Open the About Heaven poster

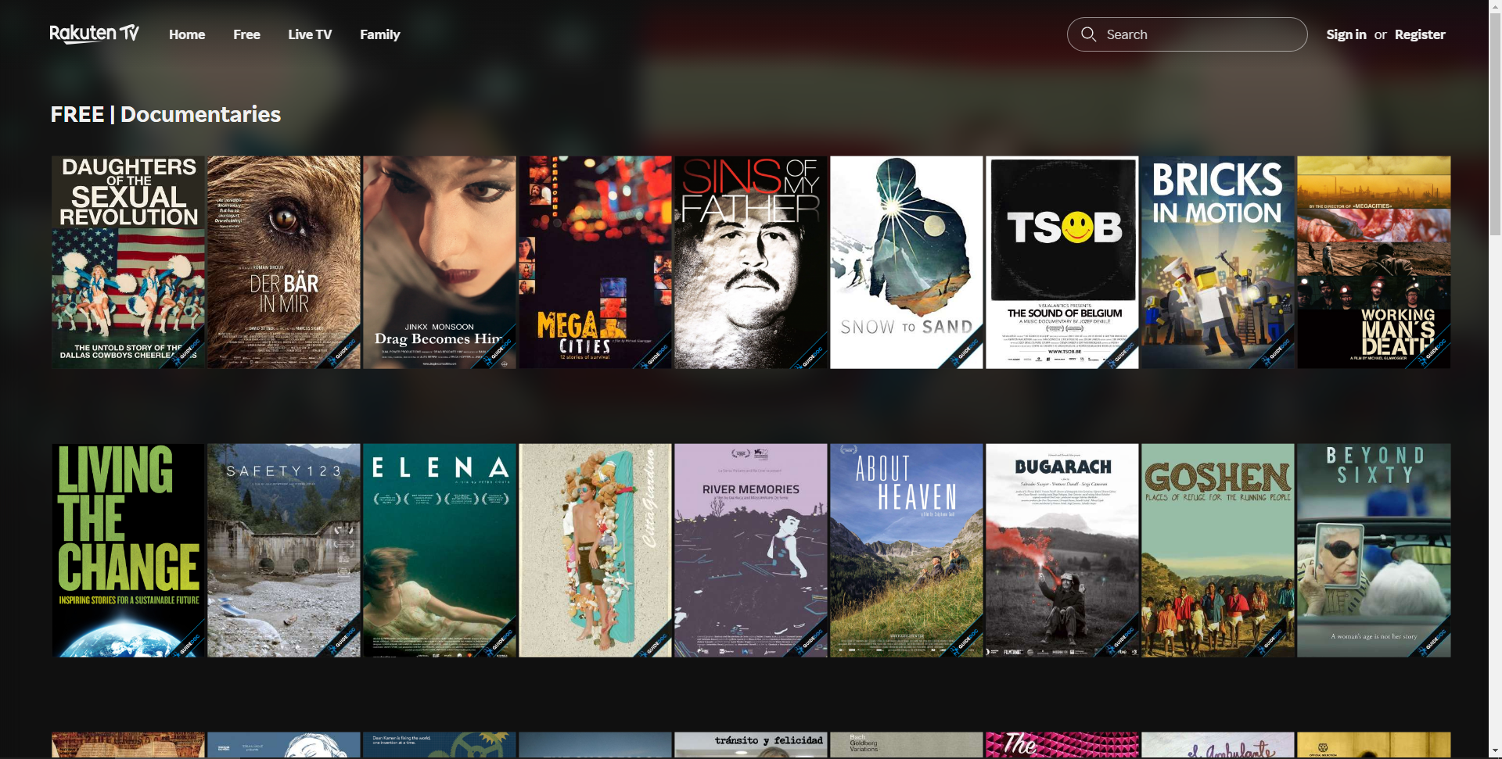click(x=907, y=550)
